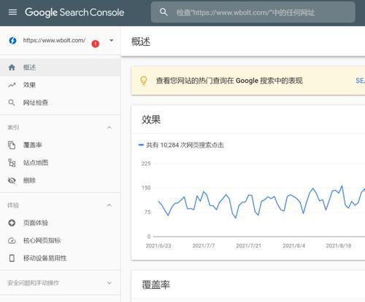Click the 覆盖率 card heading at bottom
Viewport: 365px width, 302px height.
point(156,285)
